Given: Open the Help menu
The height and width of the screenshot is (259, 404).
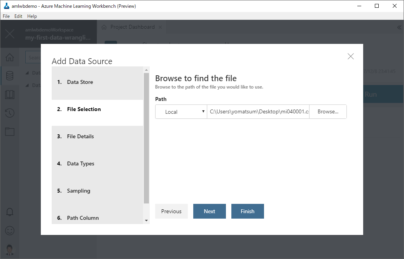Looking at the screenshot, I should (32, 16).
